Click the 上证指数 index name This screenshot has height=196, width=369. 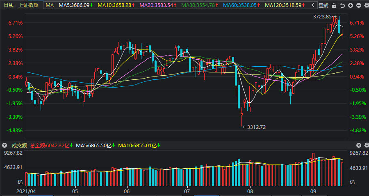point(28,5)
